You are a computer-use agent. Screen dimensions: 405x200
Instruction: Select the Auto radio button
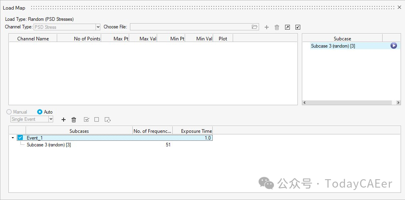(40, 112)
